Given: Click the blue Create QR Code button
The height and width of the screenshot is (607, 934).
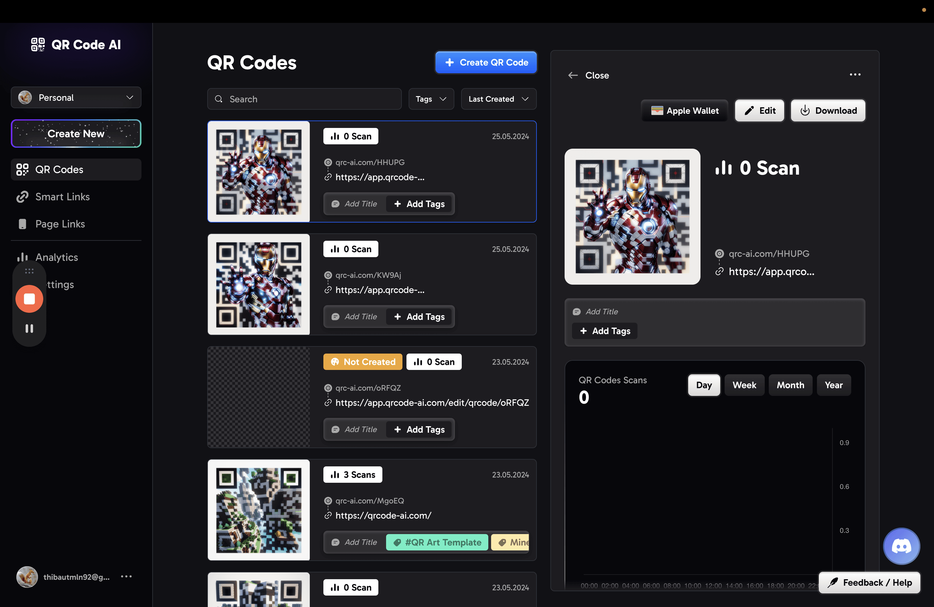Looking at the screenshot, I should [x=486, y=62].
